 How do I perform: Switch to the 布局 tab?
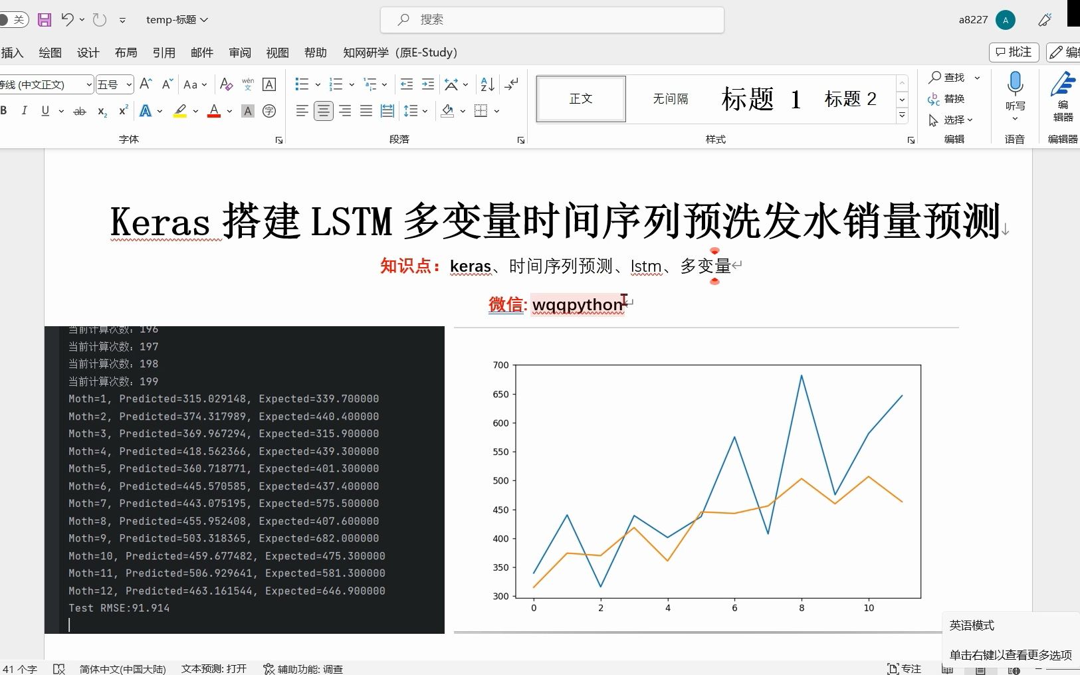[x=126, y=52]
